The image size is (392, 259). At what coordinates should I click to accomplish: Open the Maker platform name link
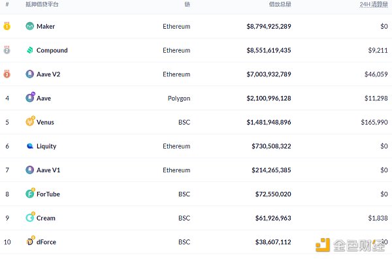(46, 26)
